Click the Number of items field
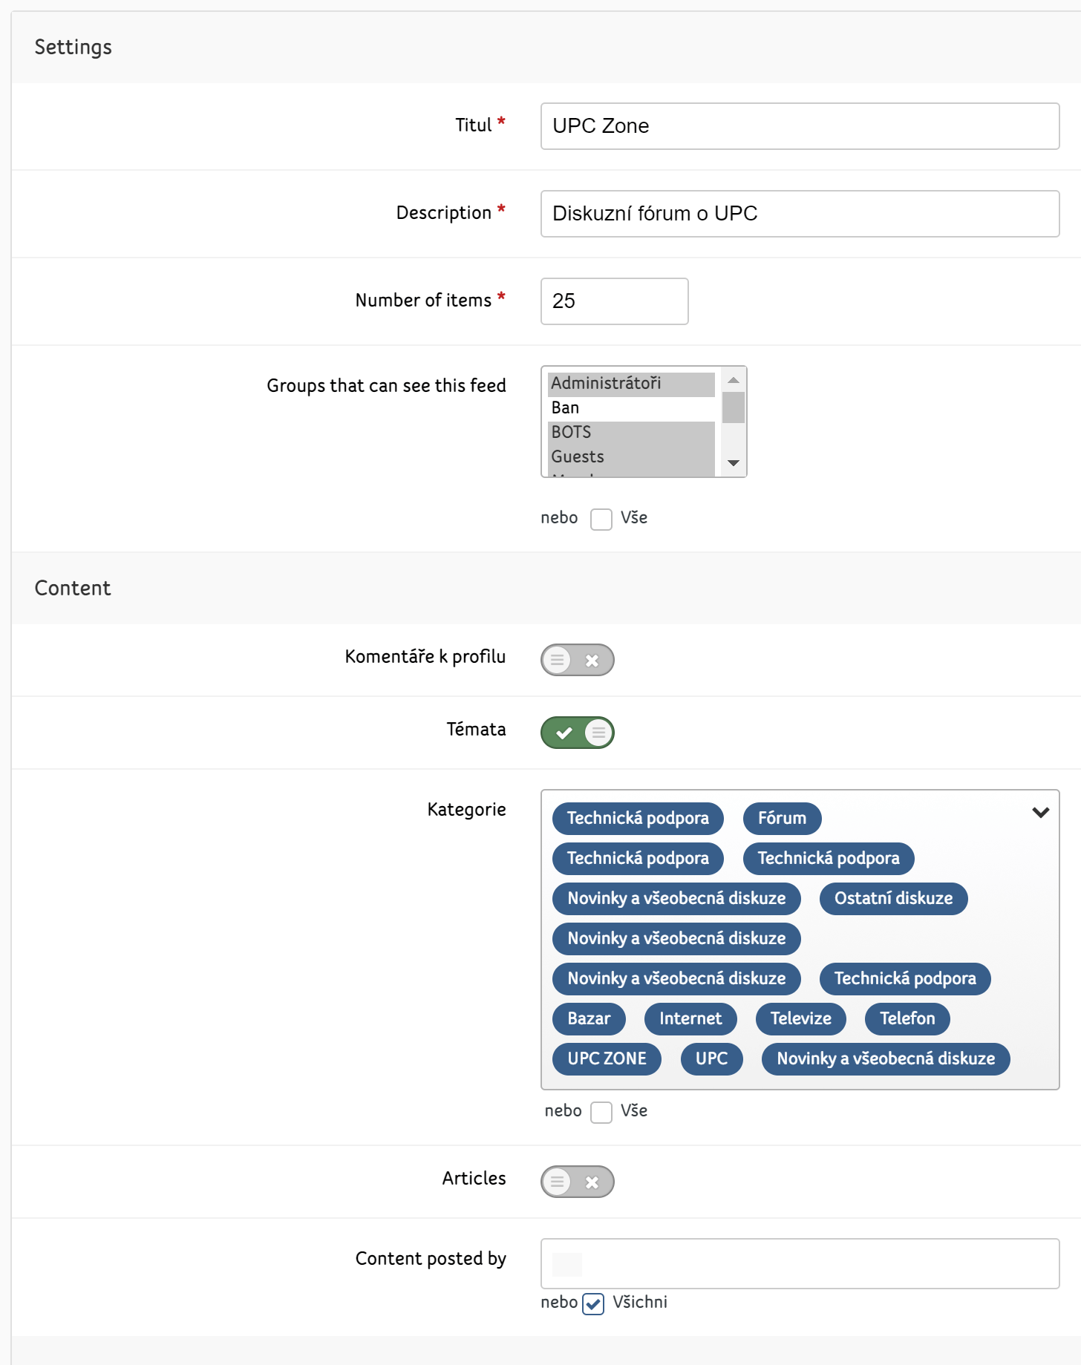This screenshot has height=1365, width=1081. click(614, 301)
